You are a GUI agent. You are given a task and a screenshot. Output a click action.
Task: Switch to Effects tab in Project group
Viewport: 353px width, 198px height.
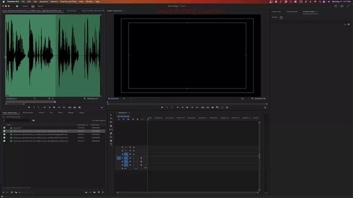pyautogui.click(x=60, y=113)
